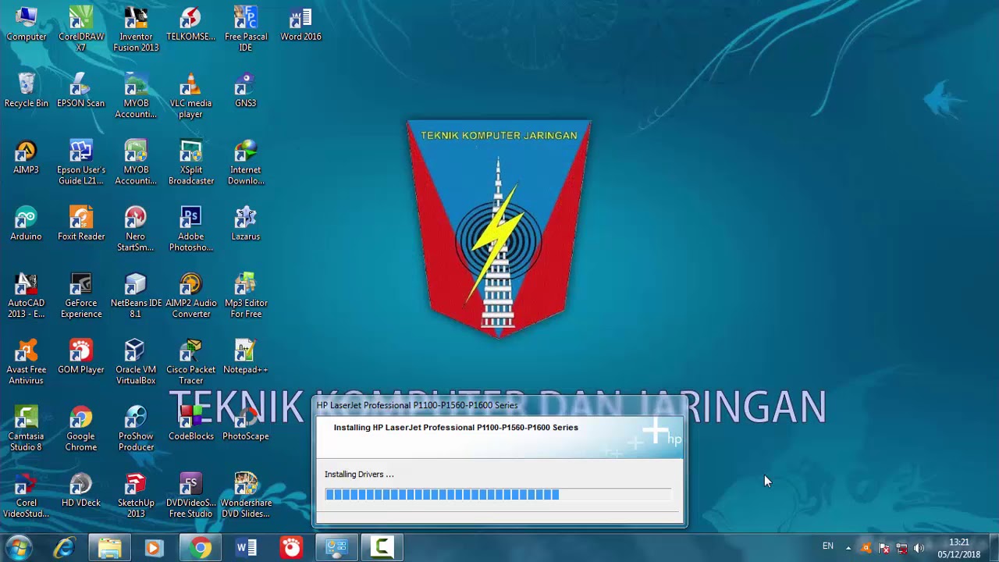Open GOM Player from taskbar
This screenshot has height=562, width=999.
[x=291, y=548]
